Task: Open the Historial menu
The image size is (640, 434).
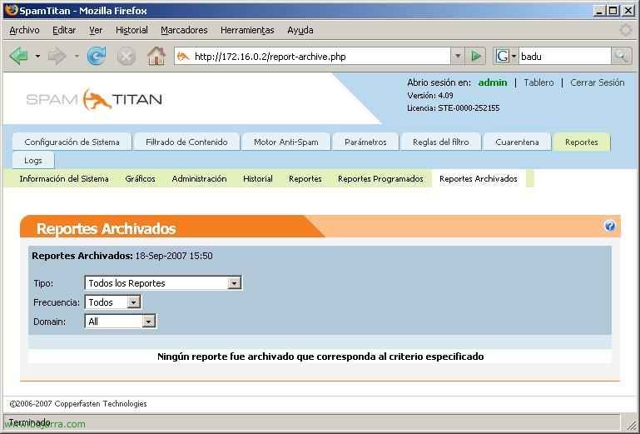Action: click(131, 30)
